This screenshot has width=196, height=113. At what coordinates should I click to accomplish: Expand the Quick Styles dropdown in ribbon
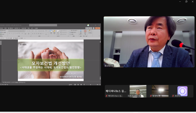tap(58, 32)
